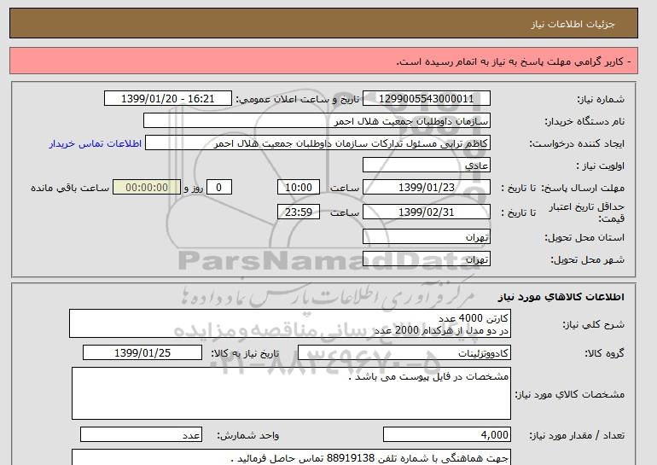Click the label حداقل تاریخ اعتبار قیمت
The image size is (657, 465).
[587, 212]
